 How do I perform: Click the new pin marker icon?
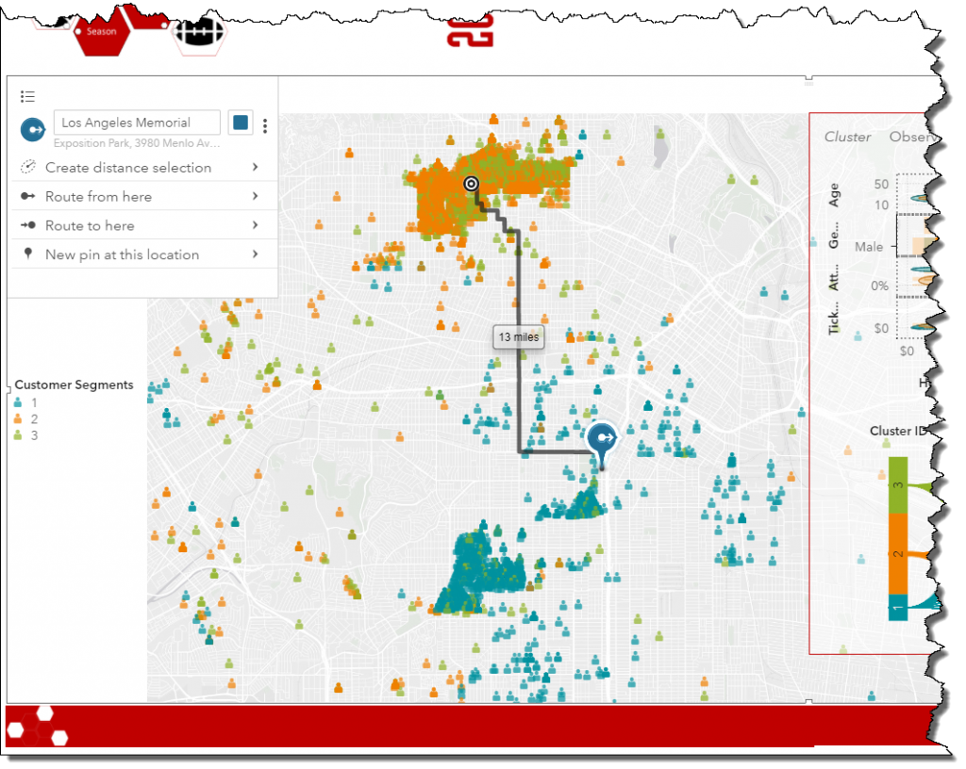tap(28, 254)
